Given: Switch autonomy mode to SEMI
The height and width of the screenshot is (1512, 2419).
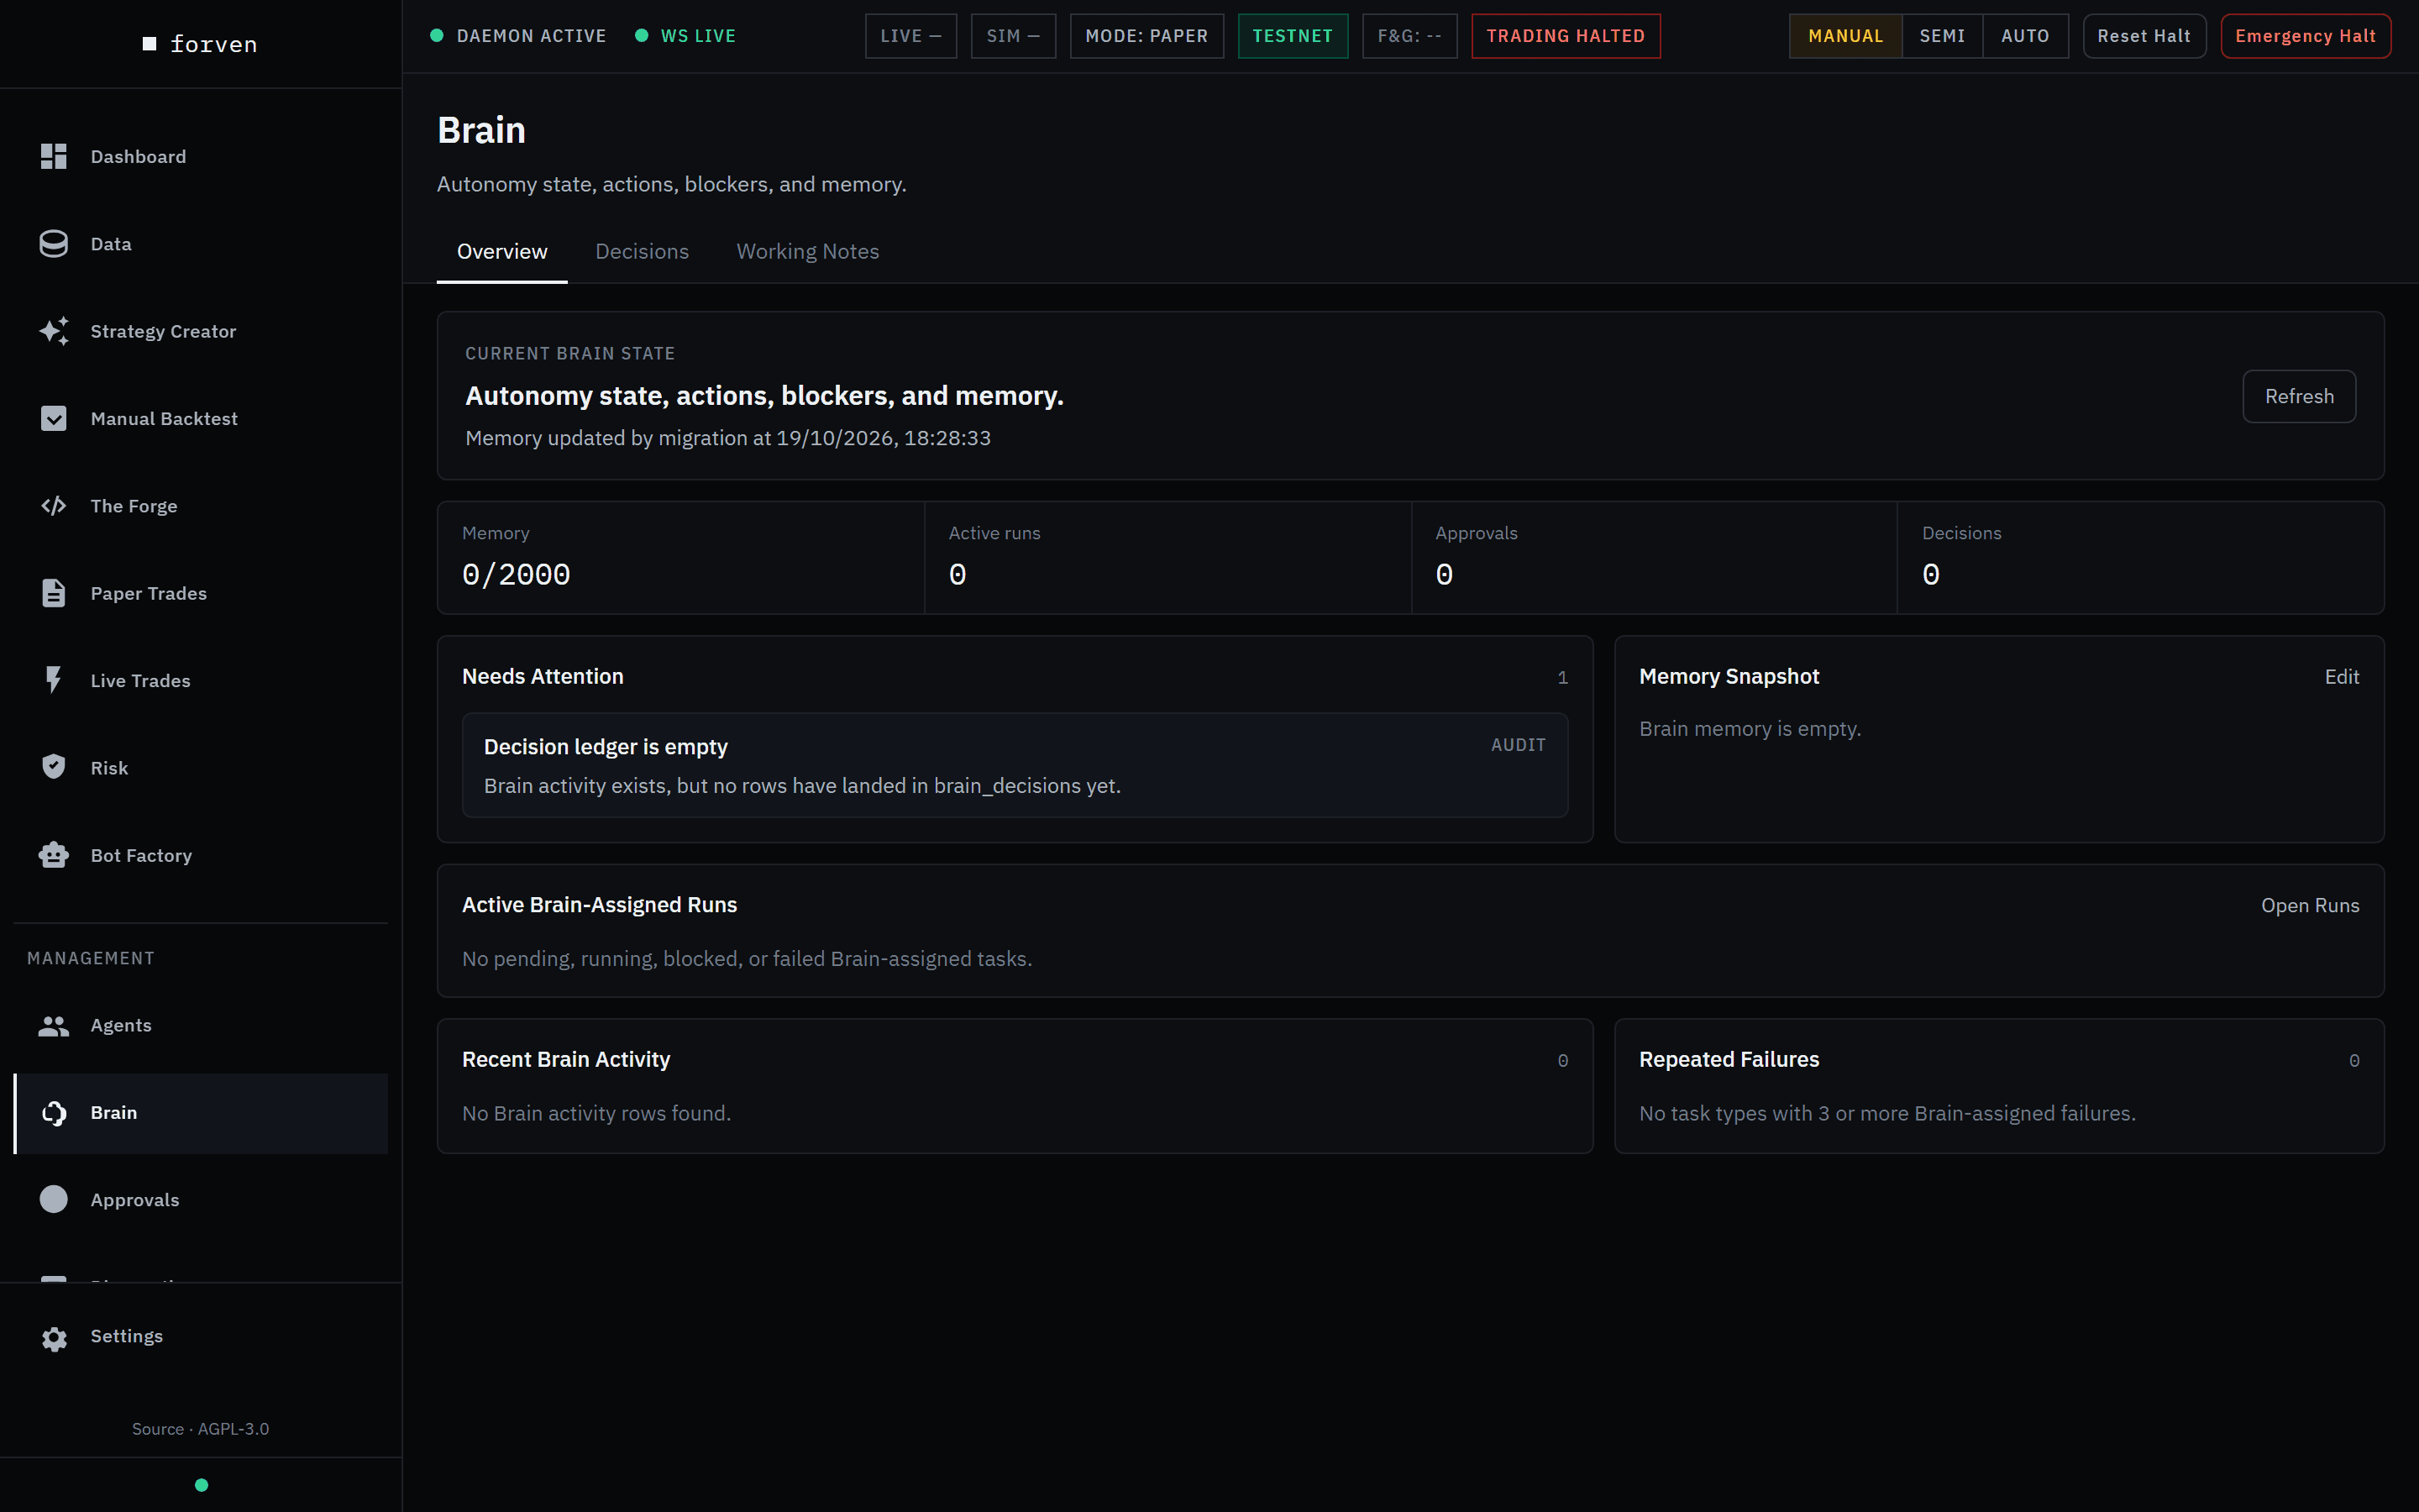Looking at the screenshot, I should [1942, 36].
